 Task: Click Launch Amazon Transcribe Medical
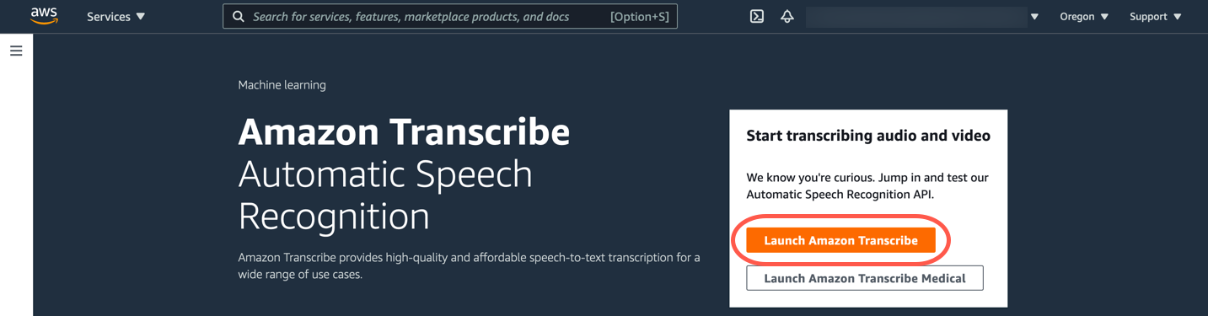pos(865,278)
